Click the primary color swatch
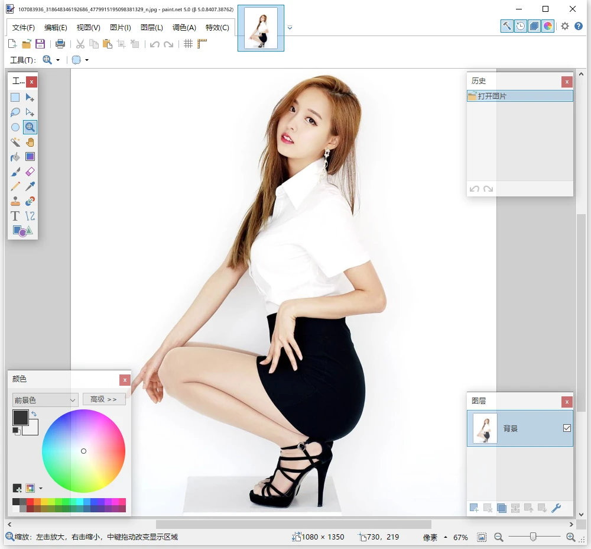 tap(21, 418)
